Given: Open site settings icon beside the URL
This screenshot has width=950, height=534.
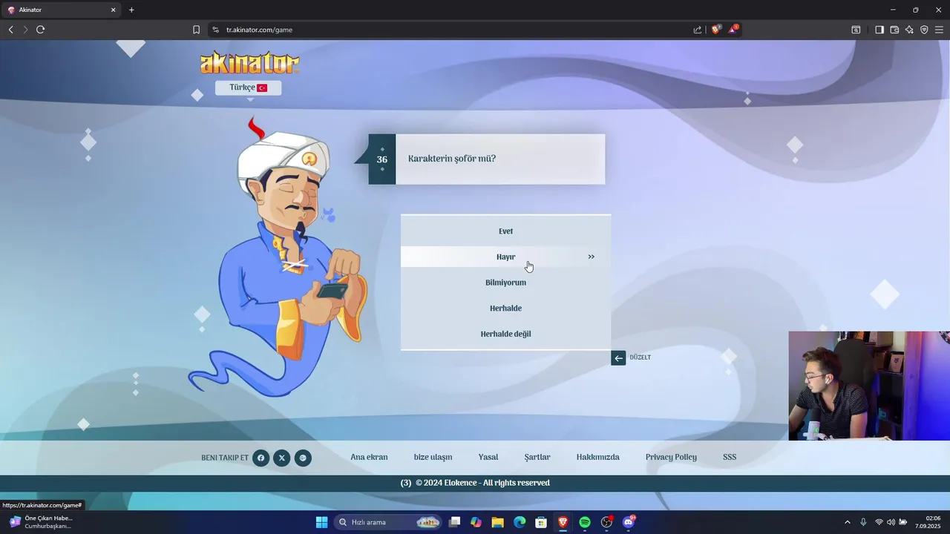Looking at the screenshot, I should click(x=215, y=30).
